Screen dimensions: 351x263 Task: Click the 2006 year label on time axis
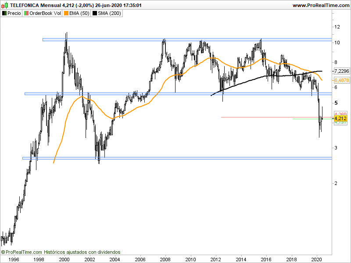(x=140, y=259)
